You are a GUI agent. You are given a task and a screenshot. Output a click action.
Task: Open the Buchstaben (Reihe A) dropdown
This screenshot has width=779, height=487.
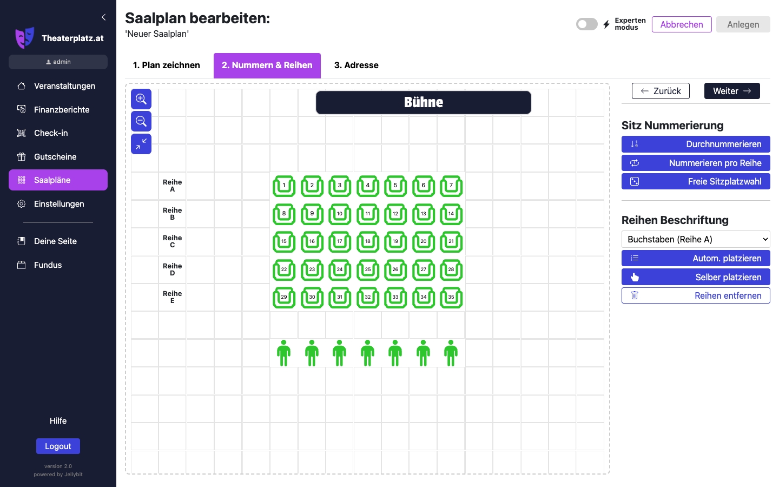click(696, 239)
